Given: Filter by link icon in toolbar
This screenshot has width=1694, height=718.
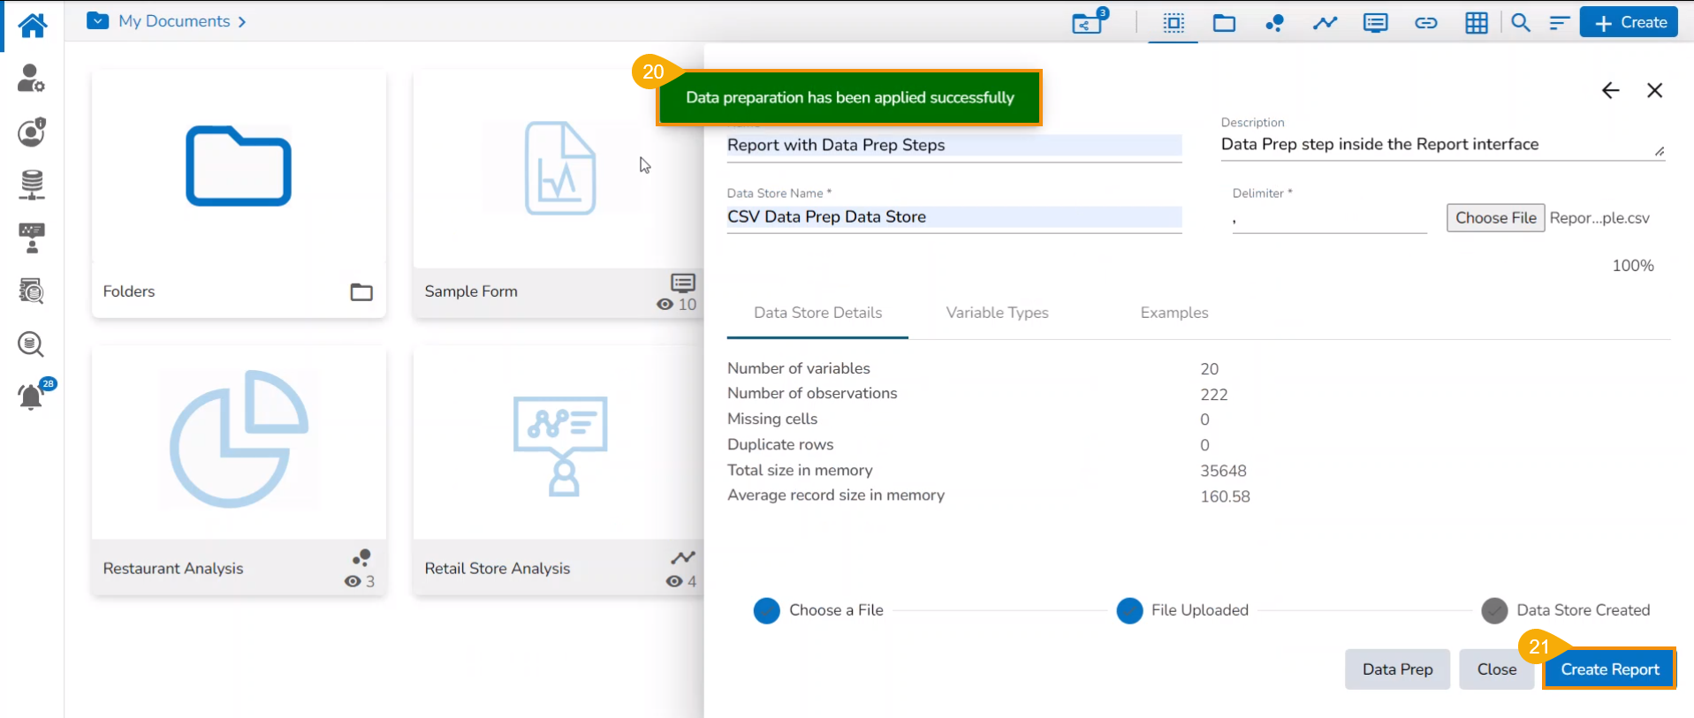Looking at the screenshot, I should coord(1425,23).
